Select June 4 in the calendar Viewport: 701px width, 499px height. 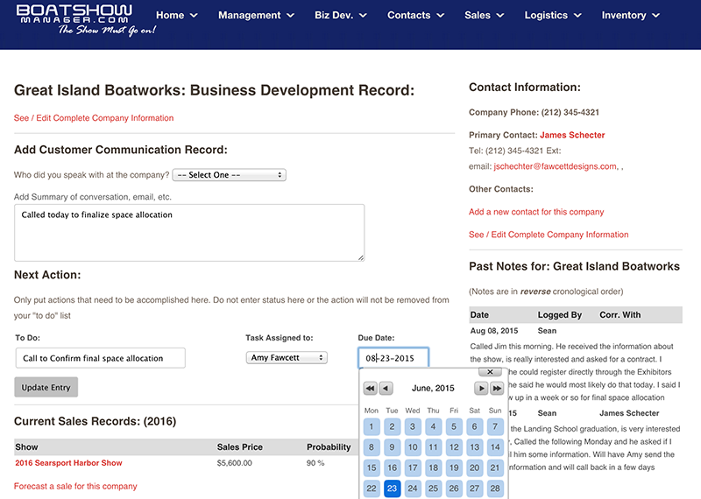433,426
